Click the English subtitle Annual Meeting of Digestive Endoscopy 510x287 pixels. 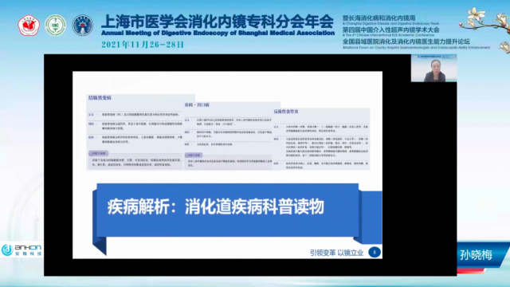[x=218, y=33]
